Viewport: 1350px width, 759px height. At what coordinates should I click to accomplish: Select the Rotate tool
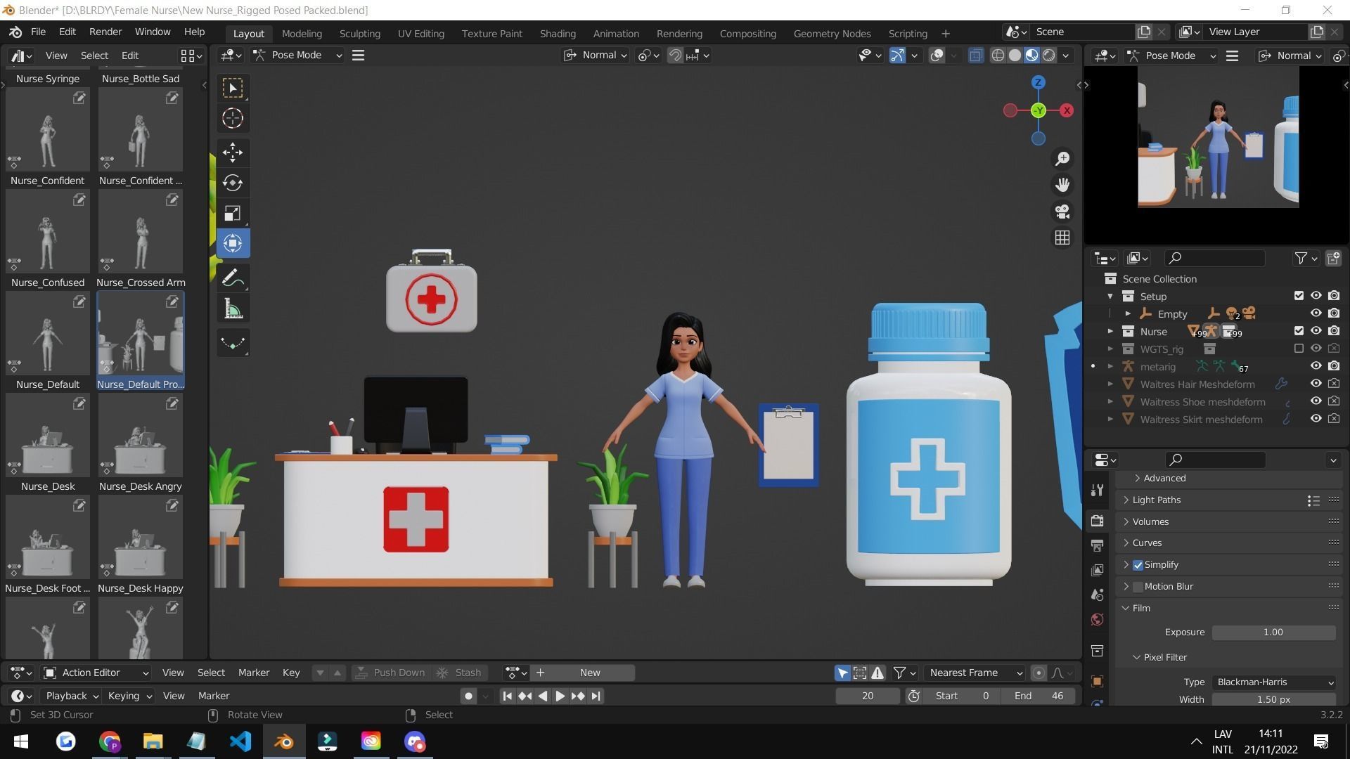point(233,183)
